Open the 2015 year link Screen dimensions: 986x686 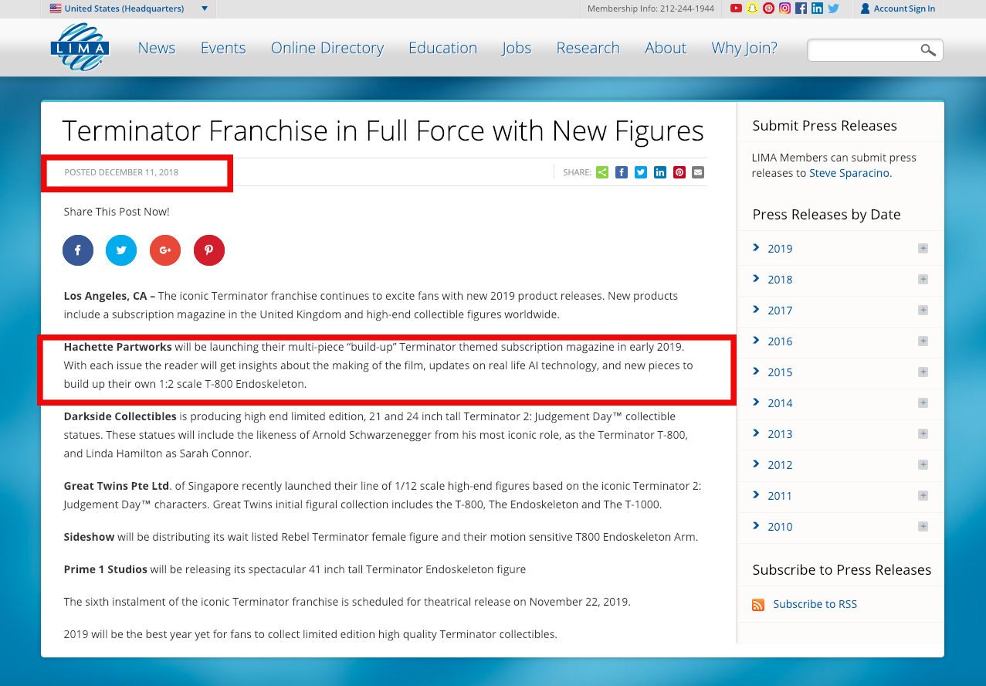pyautogui.click(x=780, y=372)
